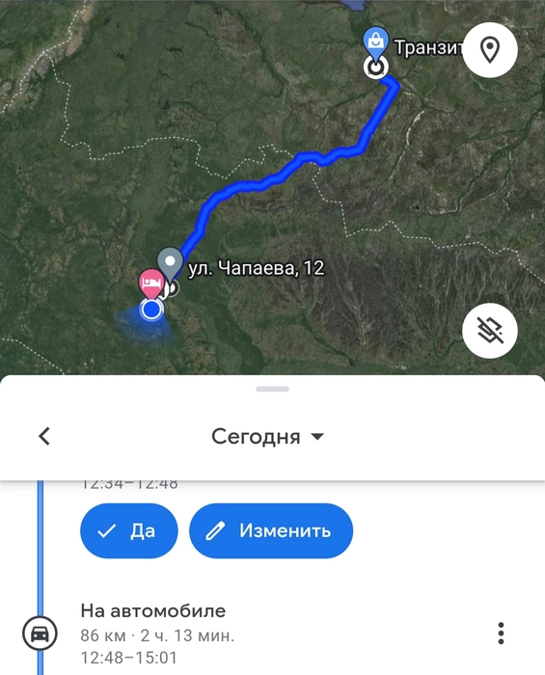Tap the route end circle marker near Транзит

(376, 67)
